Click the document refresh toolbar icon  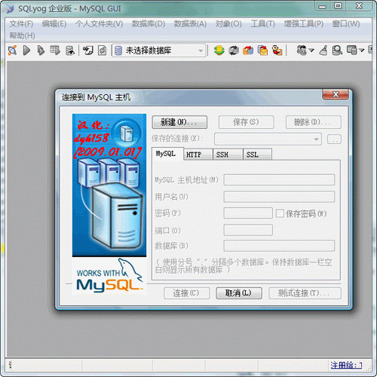pos(102,51)
